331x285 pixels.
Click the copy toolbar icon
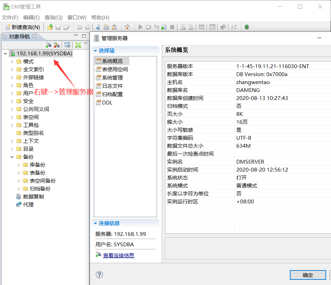coord(107,27)
